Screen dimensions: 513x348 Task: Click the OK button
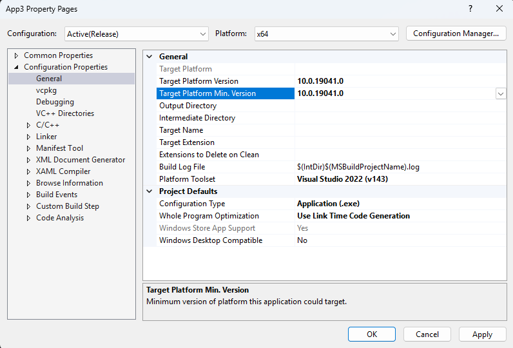(371, 334)
